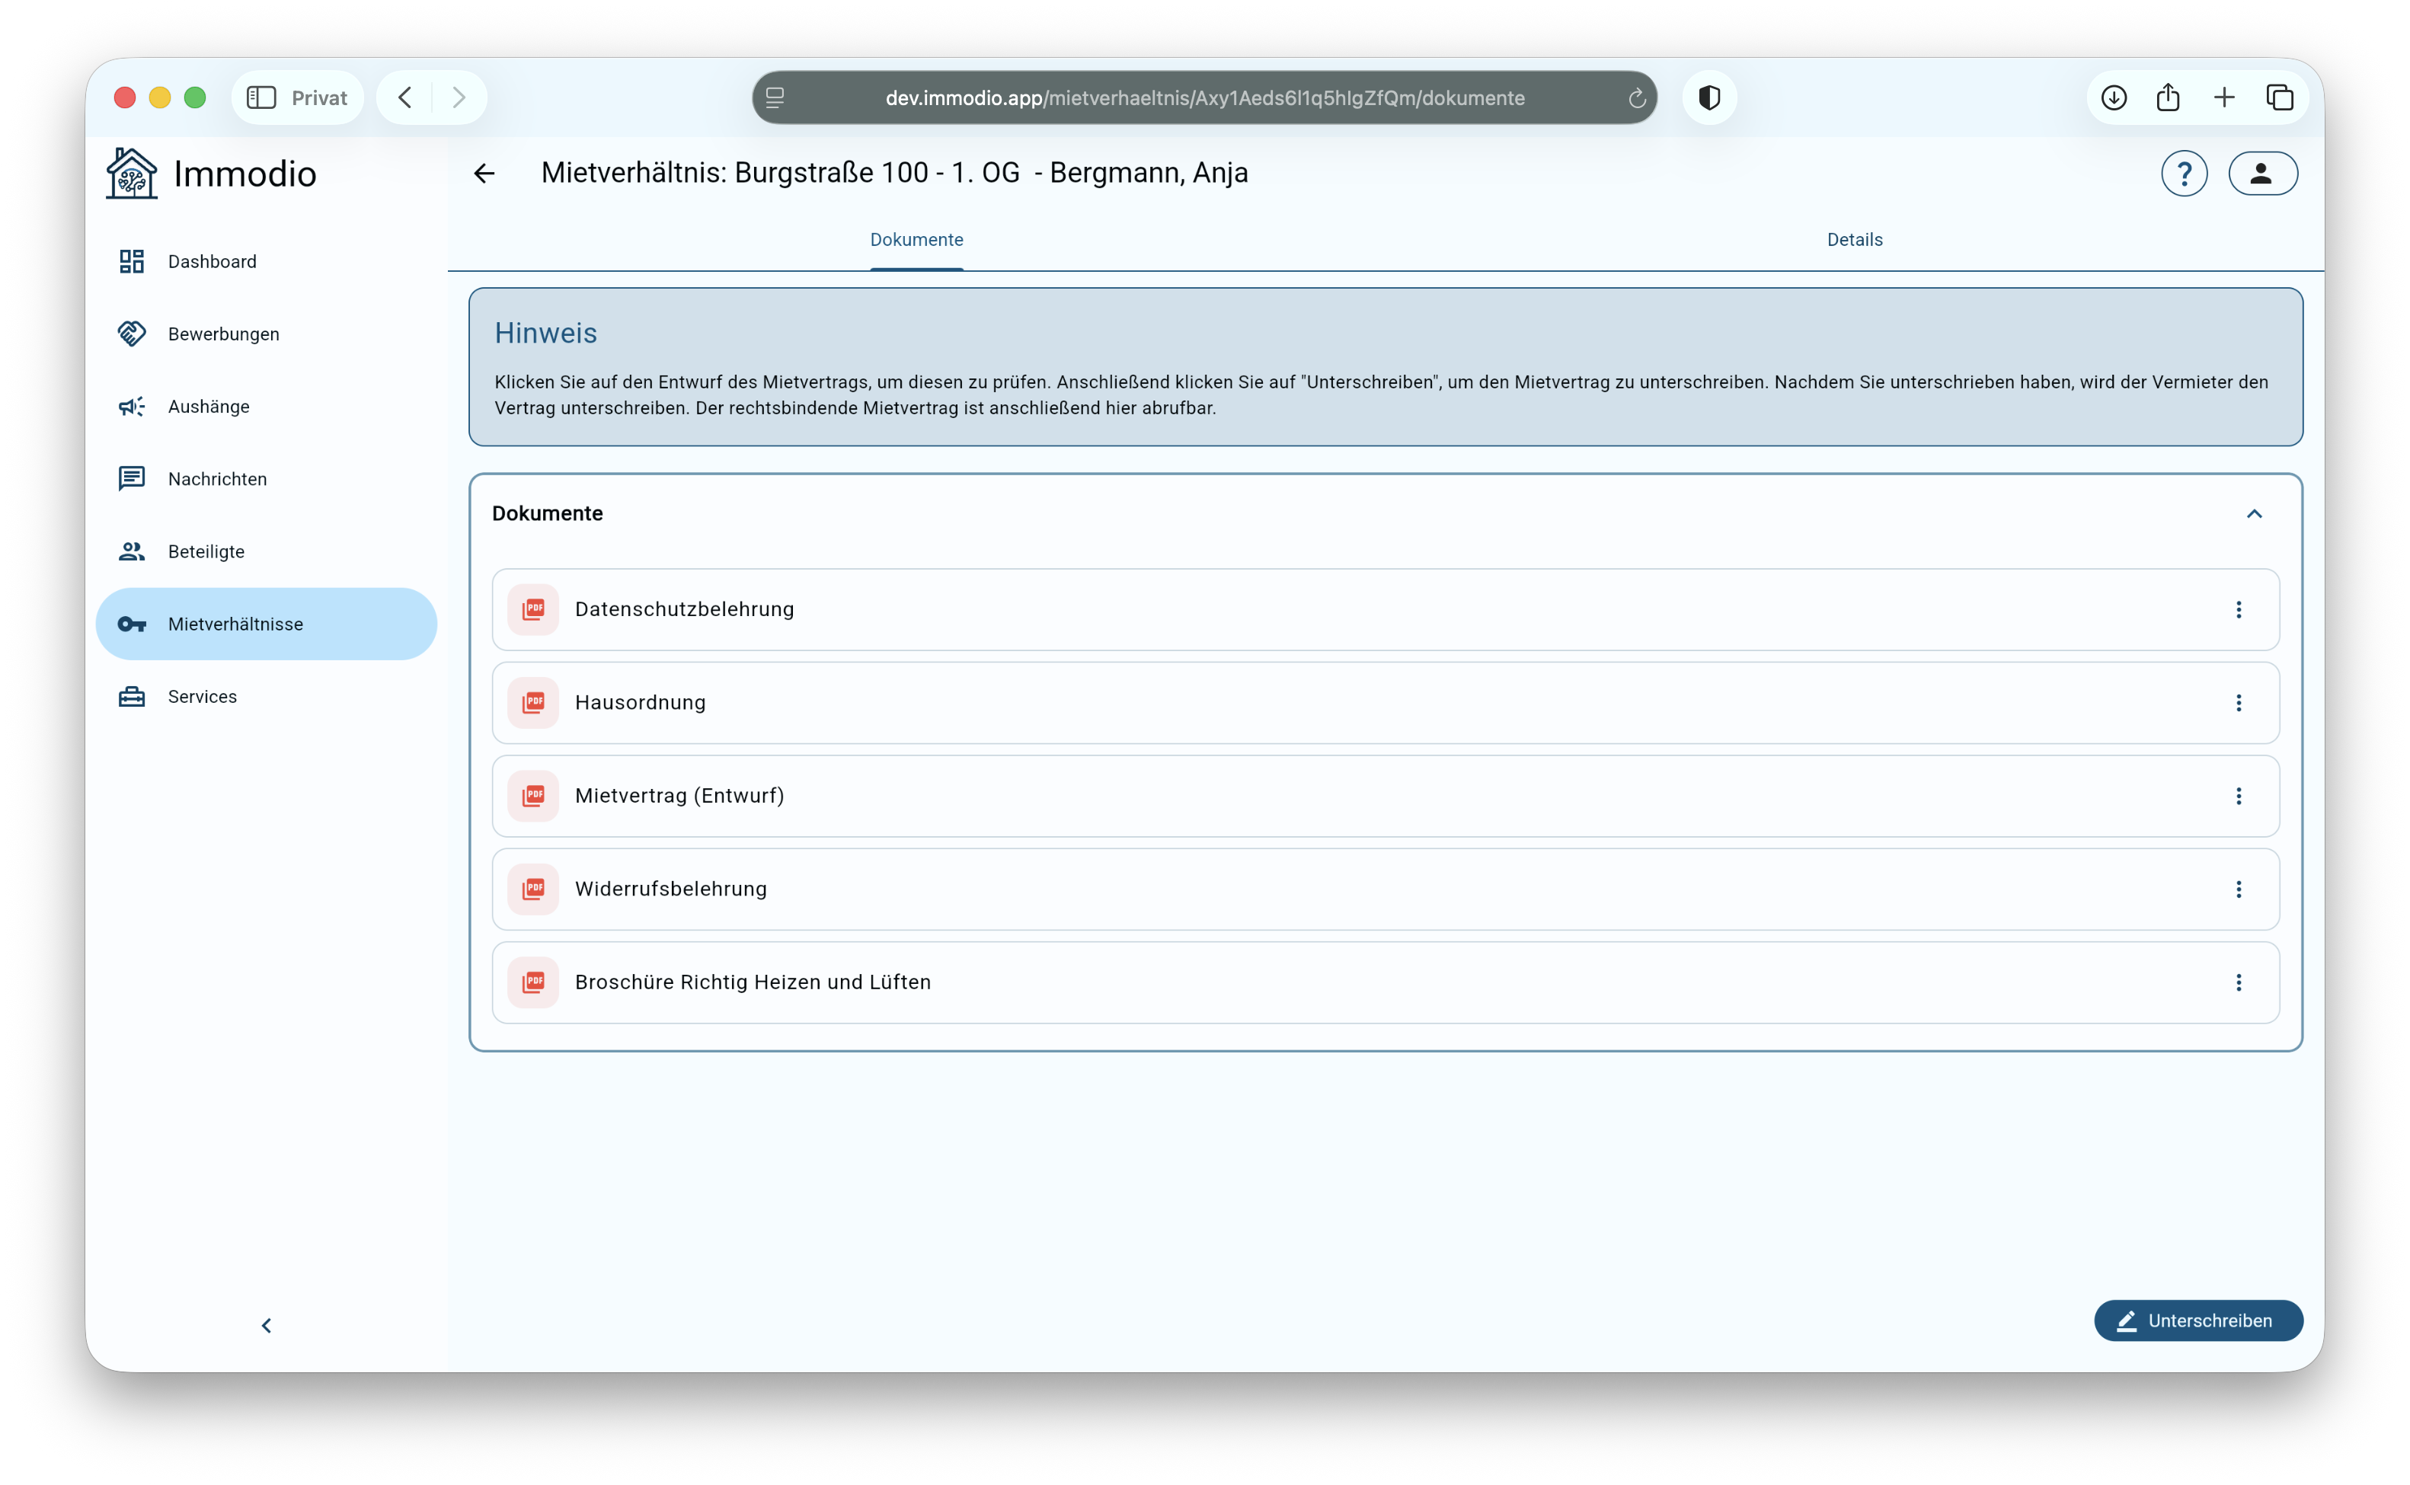Go to Aushänge in sidebar

pyautogui.click(x=266, y=407)
